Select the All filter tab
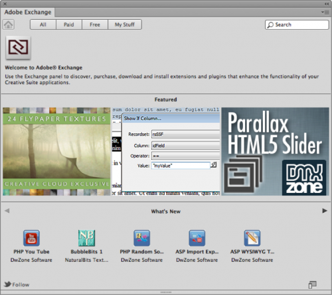This screenshot has width=332, height=295. tap(43, 25)
